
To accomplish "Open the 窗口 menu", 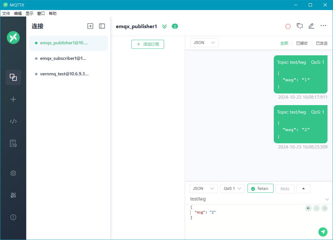I will click(x=41, y=13).
